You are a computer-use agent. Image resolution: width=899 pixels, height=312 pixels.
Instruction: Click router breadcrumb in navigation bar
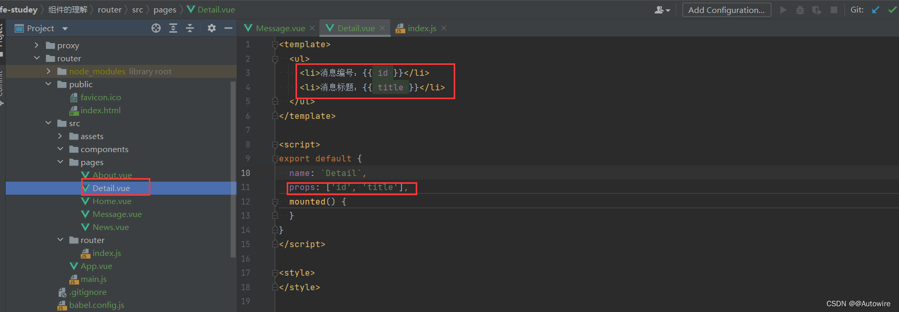(110, 10)
